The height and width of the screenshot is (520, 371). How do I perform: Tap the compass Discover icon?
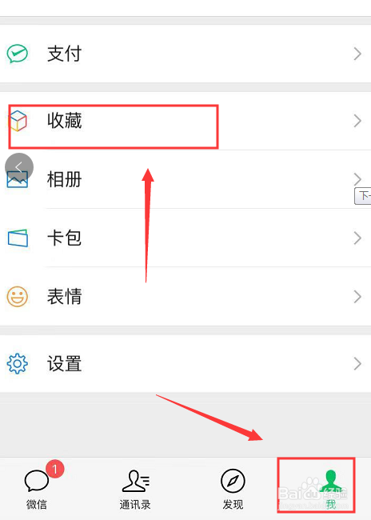[233, 481]
